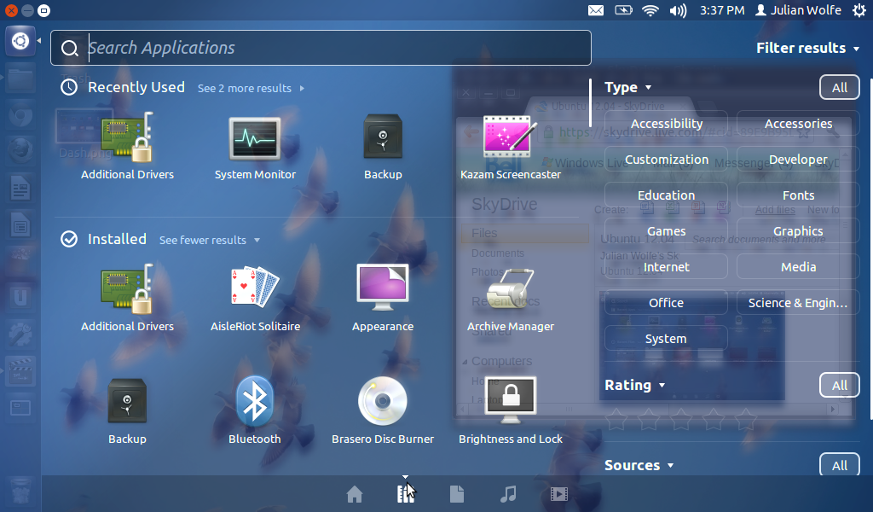Viewport: 873px width, 512px height.
Task: Click See 2 more results link
Action: pos(251,88)
